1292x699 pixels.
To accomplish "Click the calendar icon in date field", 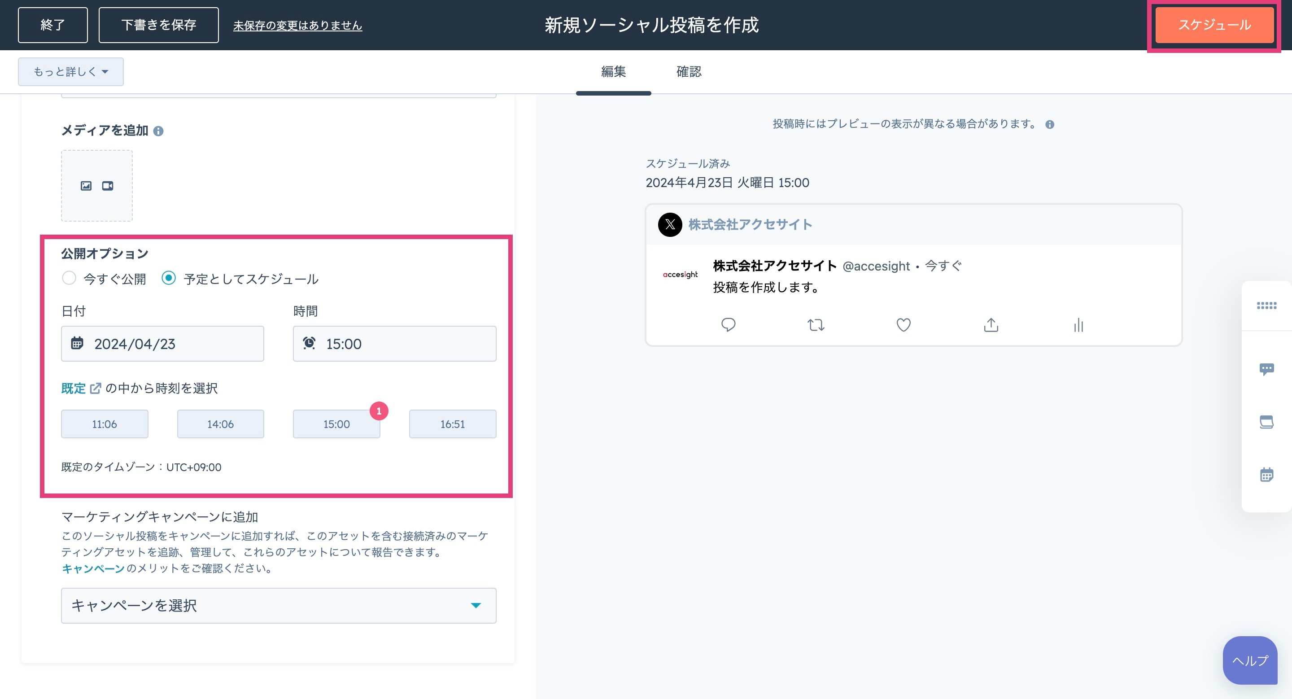I will 77,344.
